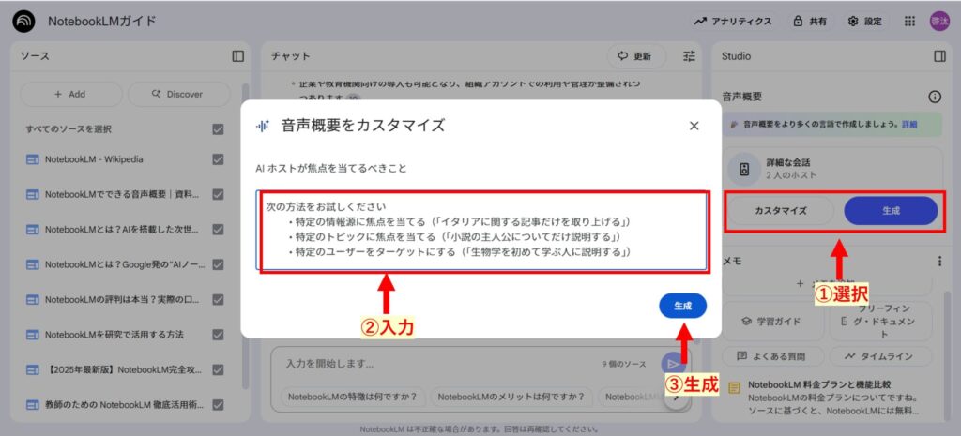Click the sources panel scrollbar
The height and width of the screenshot is (436, 961).
(x=246, y=235)
